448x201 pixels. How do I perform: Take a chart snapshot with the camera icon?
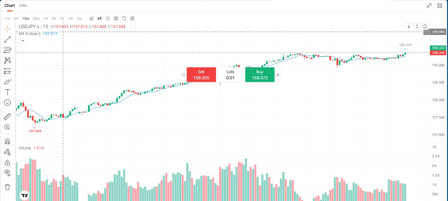(x=116, y=18)
